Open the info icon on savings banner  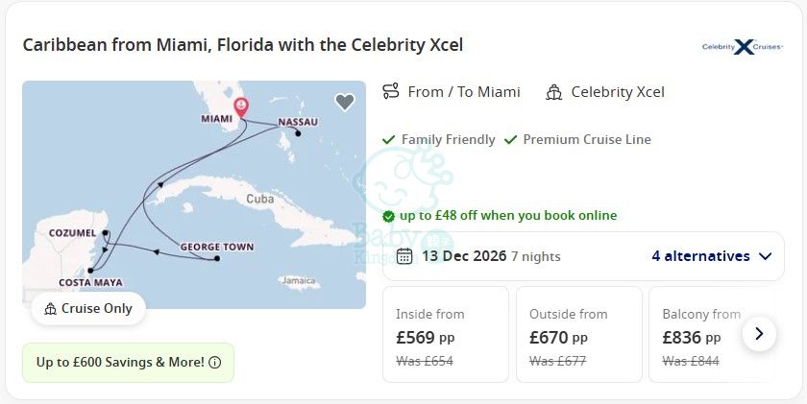point(215,363)
